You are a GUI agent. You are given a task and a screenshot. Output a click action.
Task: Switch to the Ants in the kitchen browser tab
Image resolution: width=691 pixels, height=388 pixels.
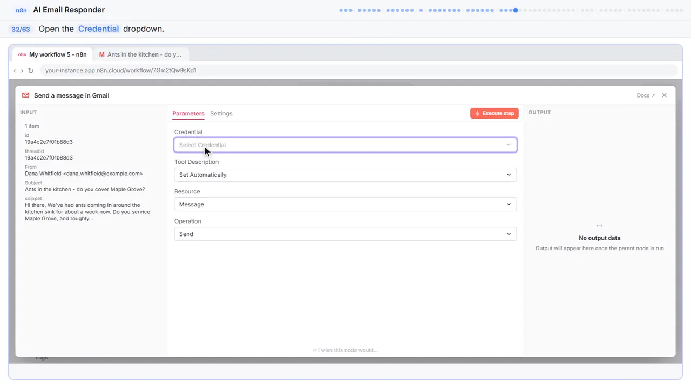(x=140, y=54)
